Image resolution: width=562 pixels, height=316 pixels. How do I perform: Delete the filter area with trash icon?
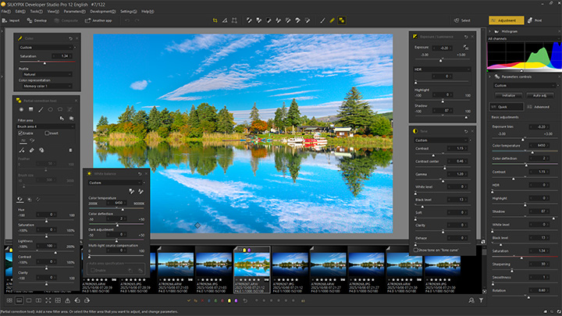[x=71, y=150]
